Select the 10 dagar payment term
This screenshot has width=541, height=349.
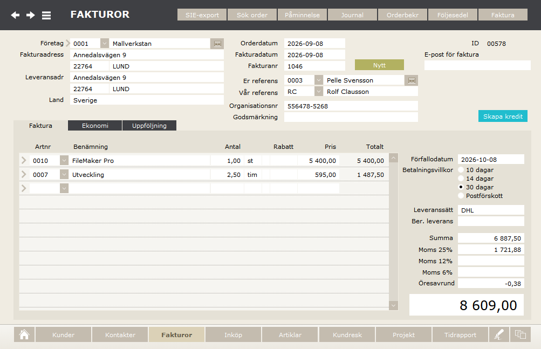(x=461, y=170)
